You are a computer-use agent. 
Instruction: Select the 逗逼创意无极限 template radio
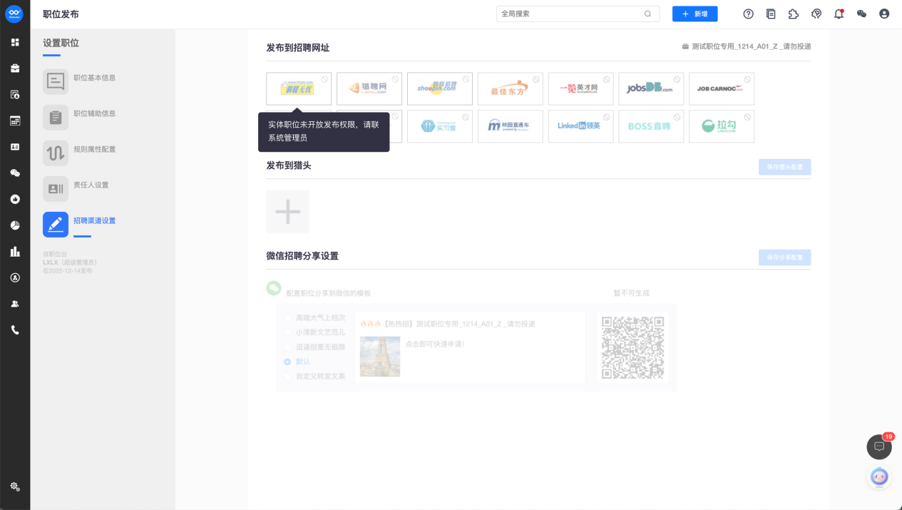click(287, 347)
